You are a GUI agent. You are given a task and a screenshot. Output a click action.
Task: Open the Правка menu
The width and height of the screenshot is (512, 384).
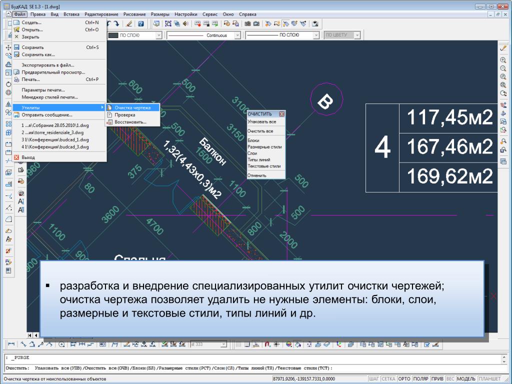point(38,14)
